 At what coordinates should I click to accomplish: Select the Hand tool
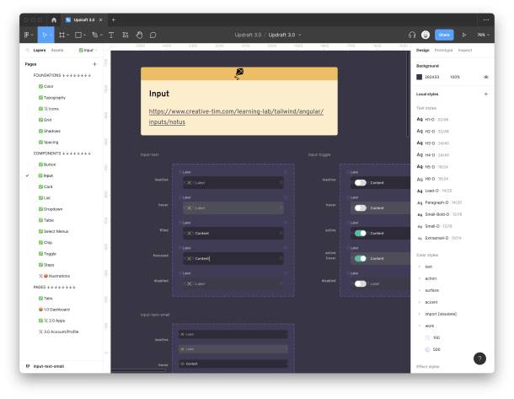(x=139, y=35)
